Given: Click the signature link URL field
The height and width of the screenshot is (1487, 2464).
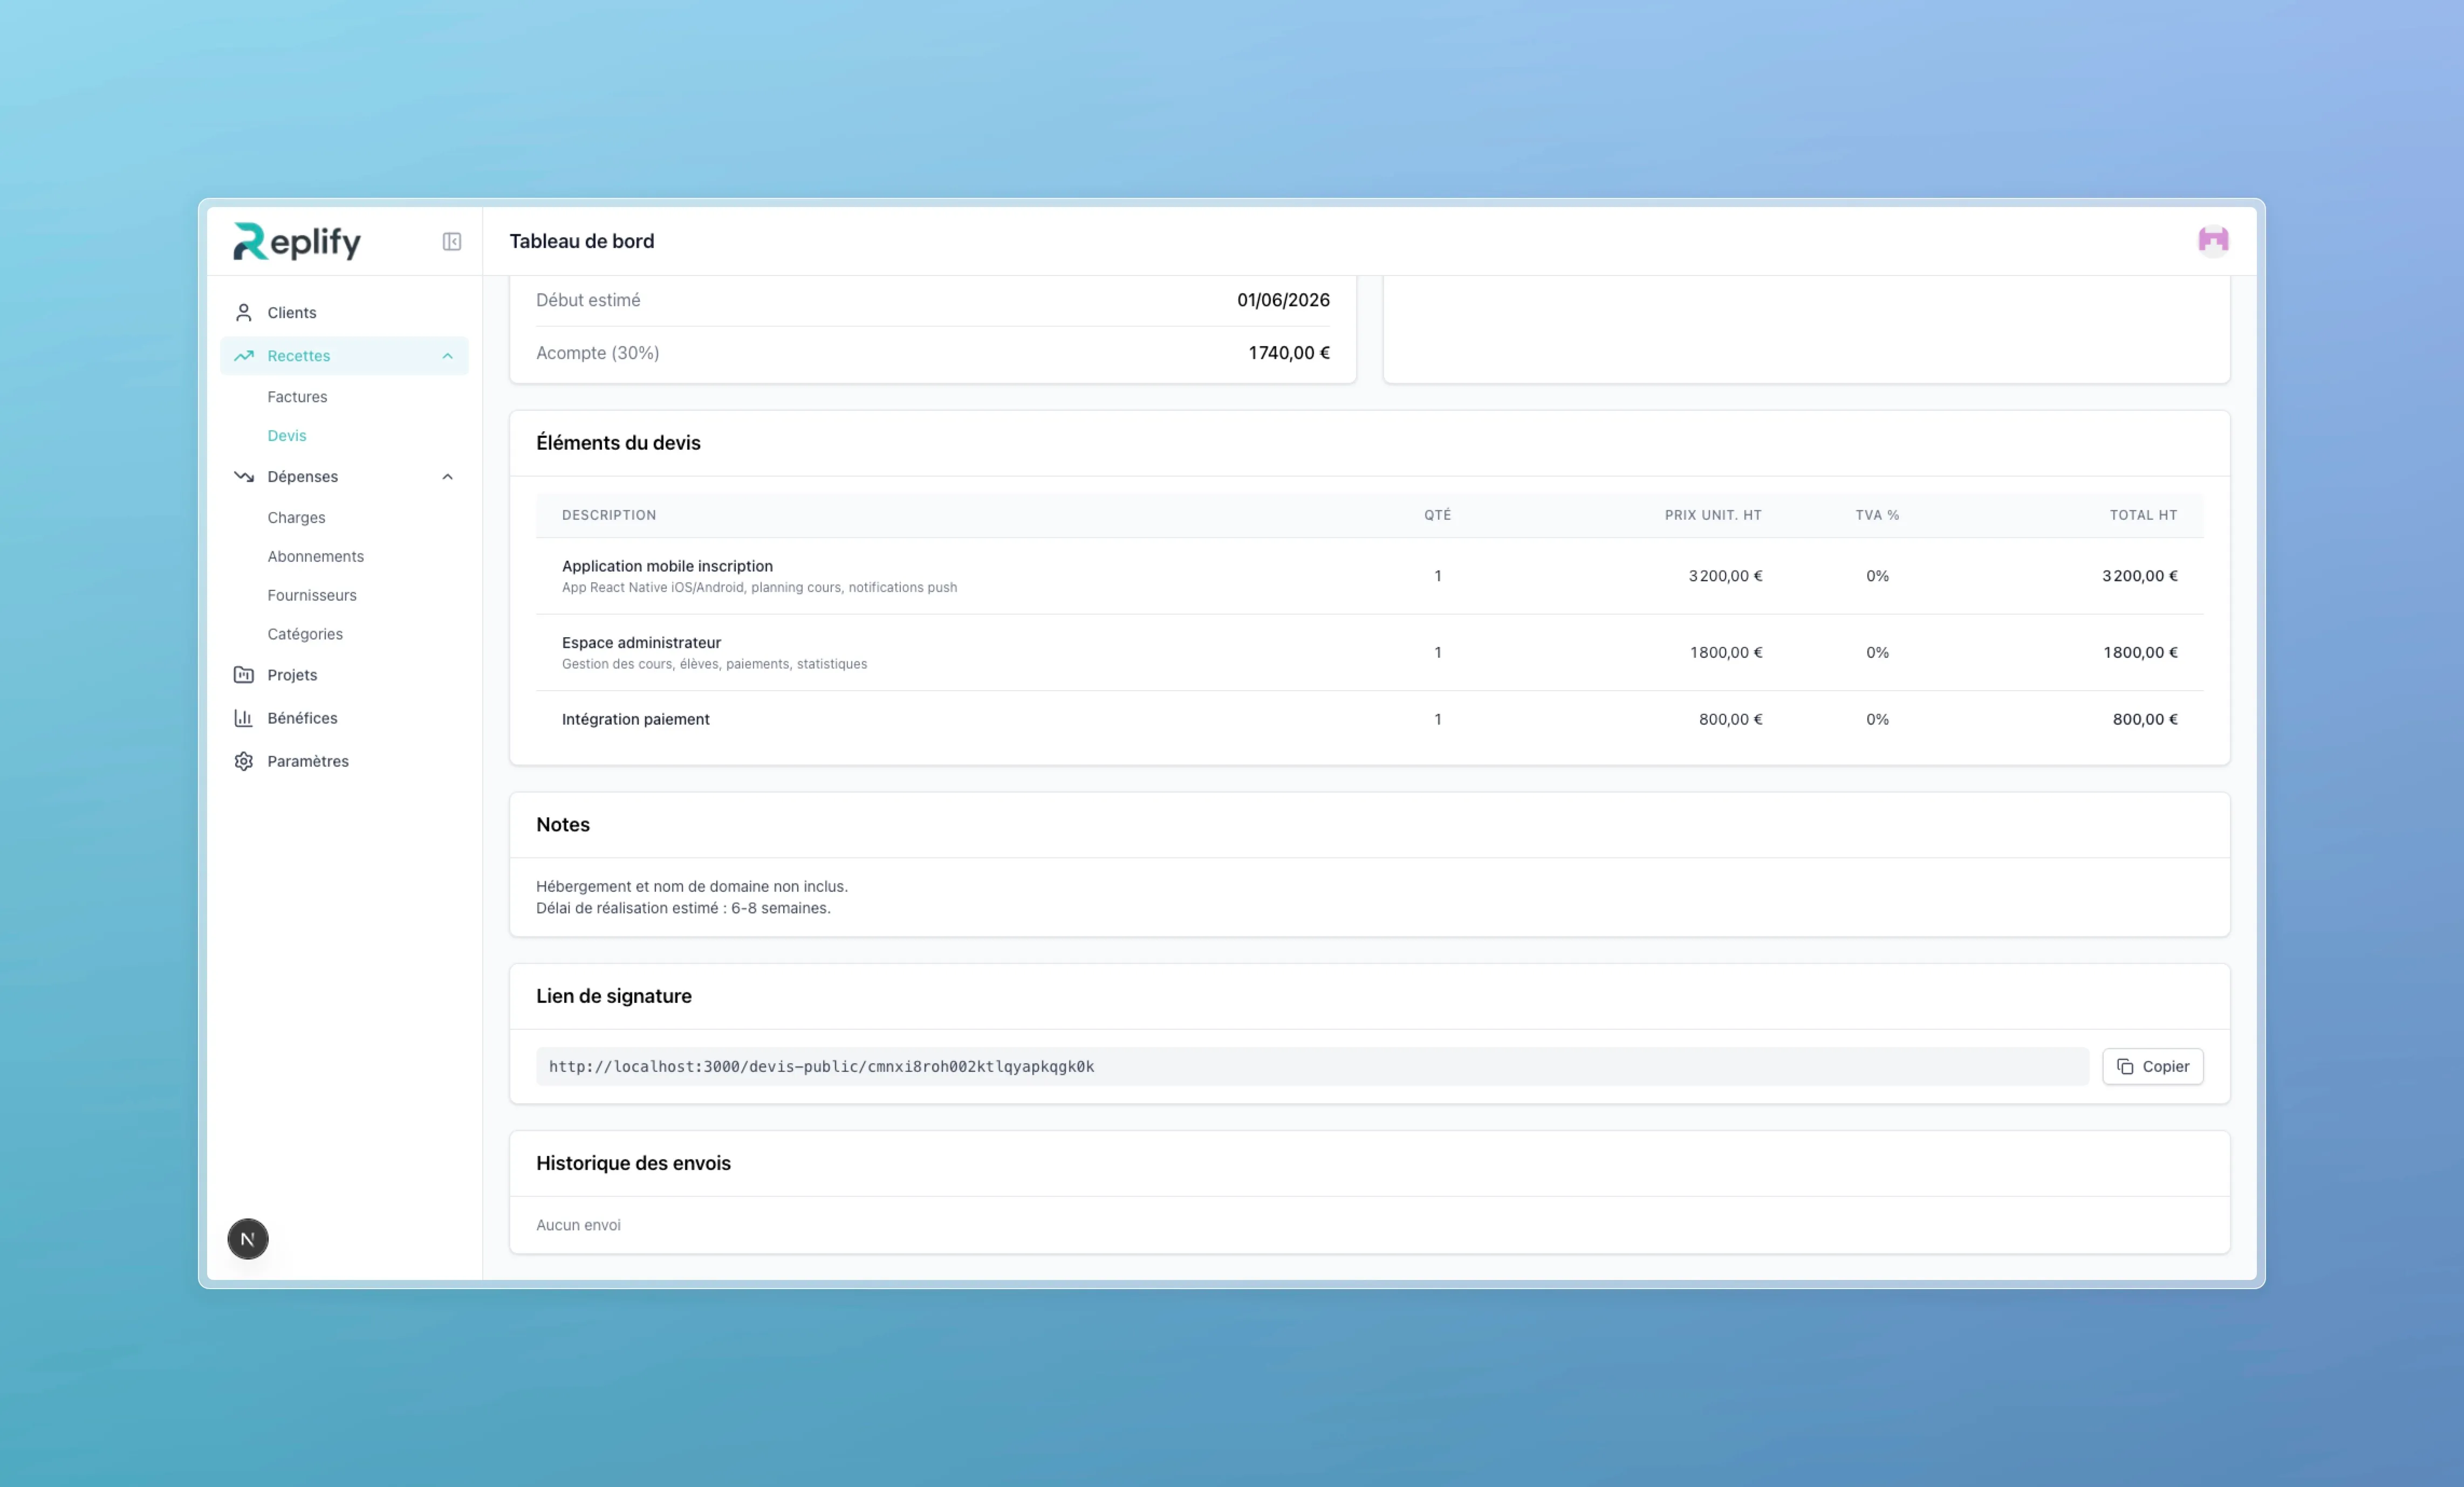Looking at the screenshot, I should click(x=1311, y=1066).
